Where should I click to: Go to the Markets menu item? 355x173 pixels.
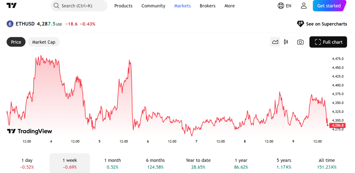coord(182,6)
